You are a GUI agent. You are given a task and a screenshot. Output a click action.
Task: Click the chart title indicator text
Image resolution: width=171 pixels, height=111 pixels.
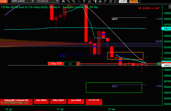pos(50,7)
